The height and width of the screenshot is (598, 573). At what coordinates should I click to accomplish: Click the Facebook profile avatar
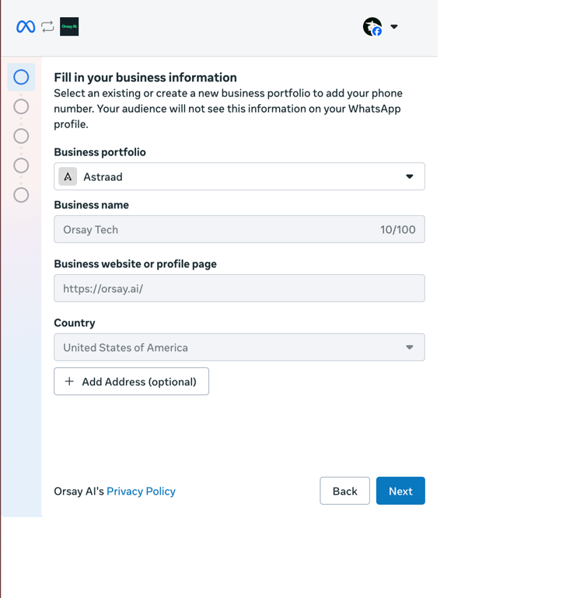372,26
